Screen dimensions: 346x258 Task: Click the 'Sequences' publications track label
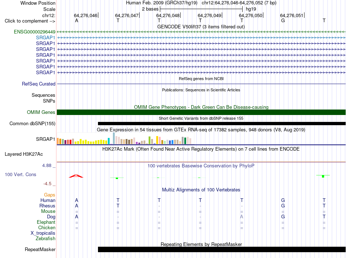point(43,95)
